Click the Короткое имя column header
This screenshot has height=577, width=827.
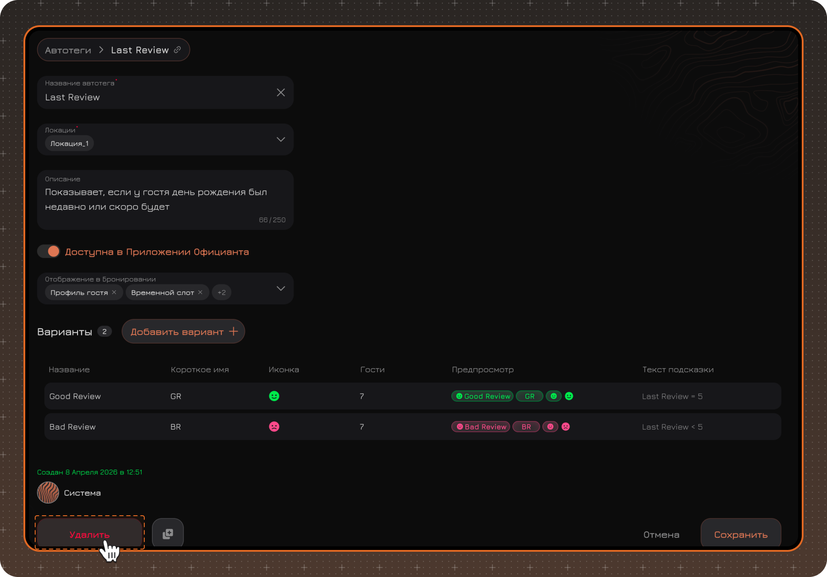200,370
